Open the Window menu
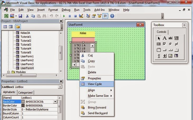Screen dimensions: 193x120 point(114,10)
